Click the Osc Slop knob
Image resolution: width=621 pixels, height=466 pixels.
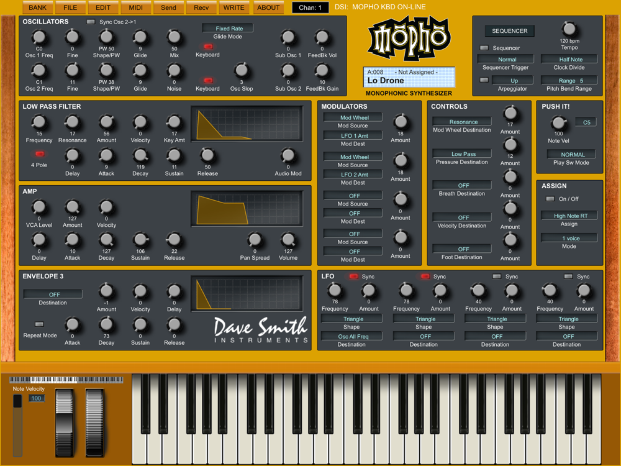click(242, 71)
